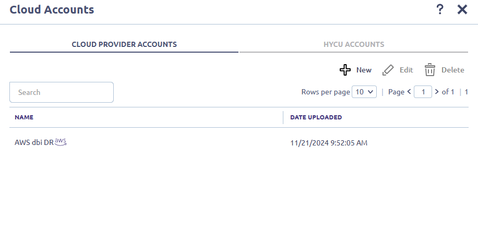Click the AWS logo beside account name

(x=61, y=142)
